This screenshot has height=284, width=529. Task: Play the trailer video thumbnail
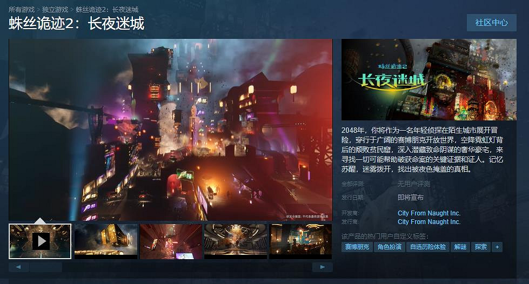40,241
